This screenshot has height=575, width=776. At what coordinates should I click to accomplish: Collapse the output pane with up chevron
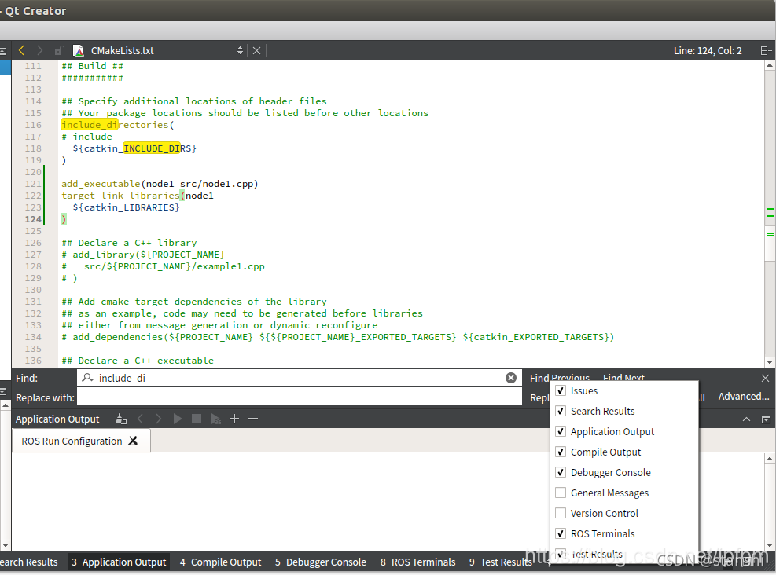tap(747, 419)
